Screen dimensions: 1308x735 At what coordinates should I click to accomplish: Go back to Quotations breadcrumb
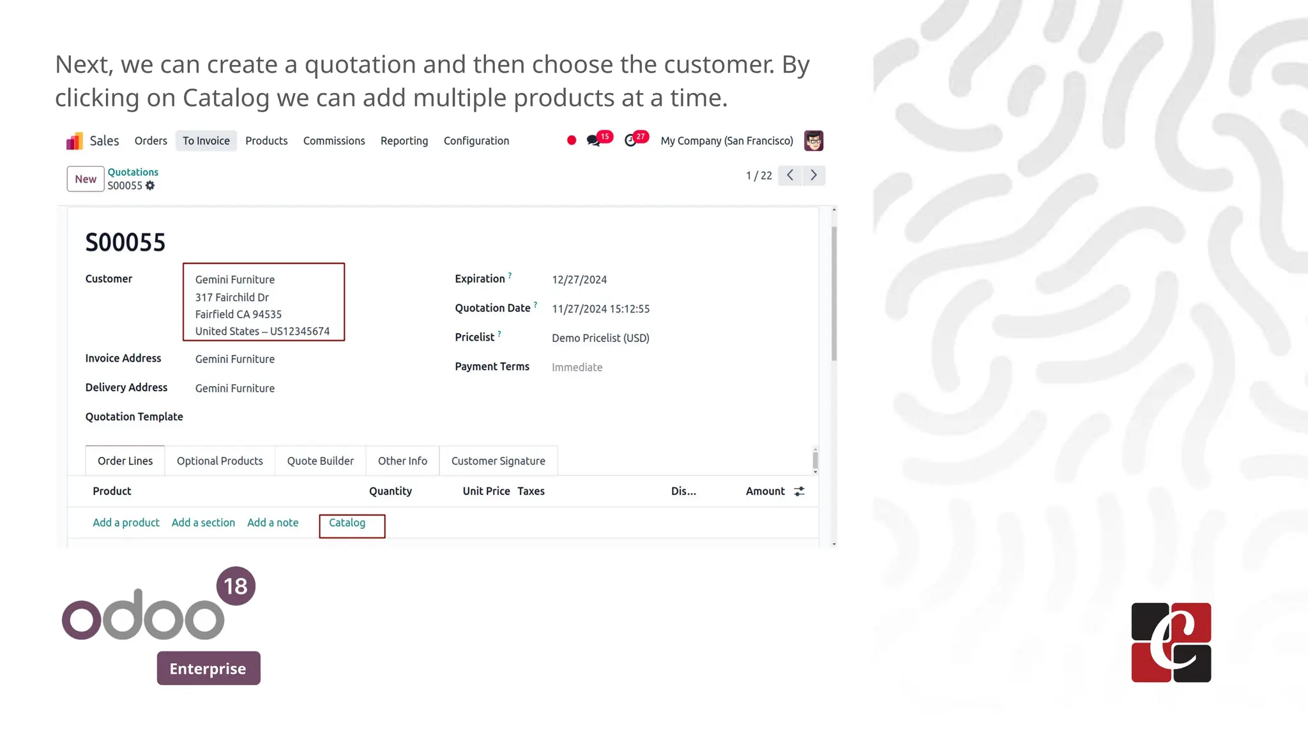pos(133,172)
